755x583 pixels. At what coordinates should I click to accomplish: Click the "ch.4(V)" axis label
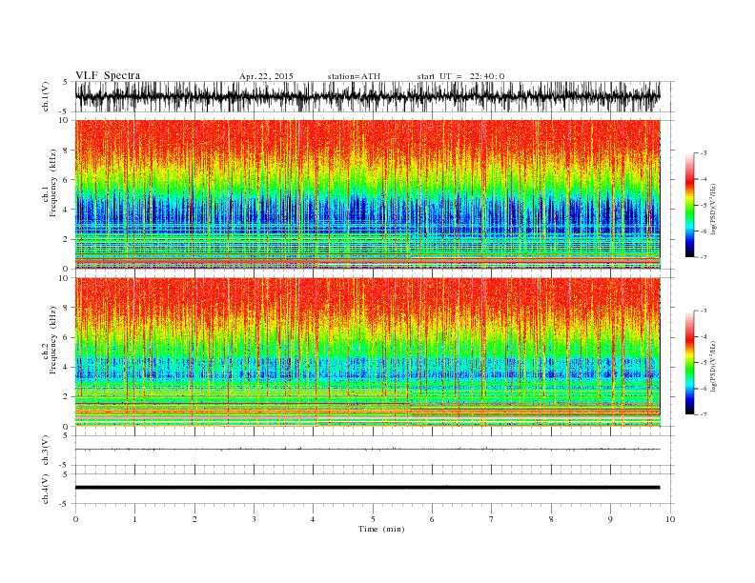45,489
